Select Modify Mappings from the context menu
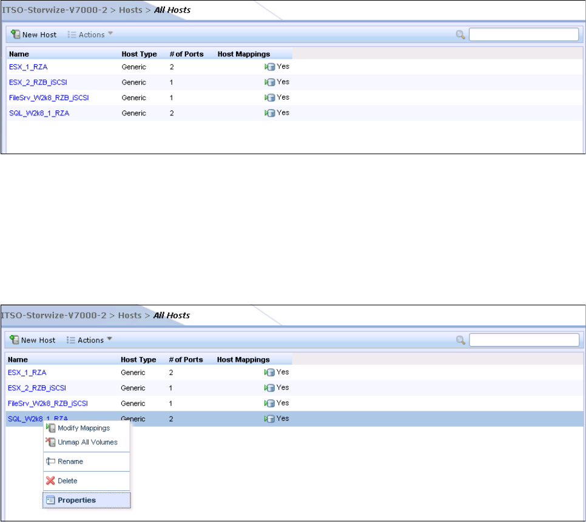The width and height of the screenshot is (586, 522). (x=83, y=429)
